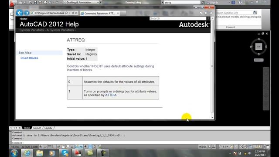Click the System Variables breadcrumb link
Screen dimensions: 279x157
[31, 30]
